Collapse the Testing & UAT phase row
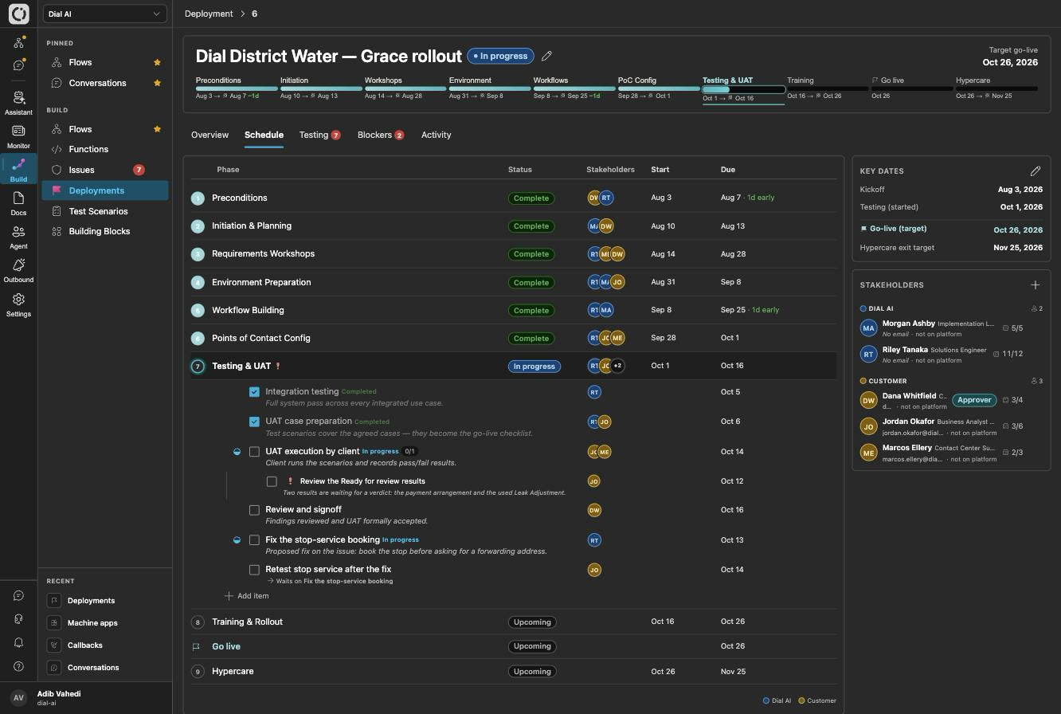Viewport: 1061px width, 714px height. [514, 366]
